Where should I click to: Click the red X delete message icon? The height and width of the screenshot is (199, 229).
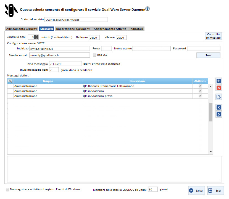pos(219,88)
